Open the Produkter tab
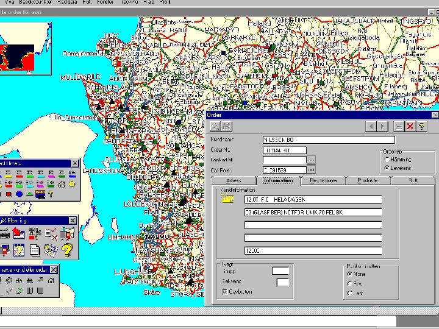Screen dimensions: 439x329 click(x=368, y=180)
